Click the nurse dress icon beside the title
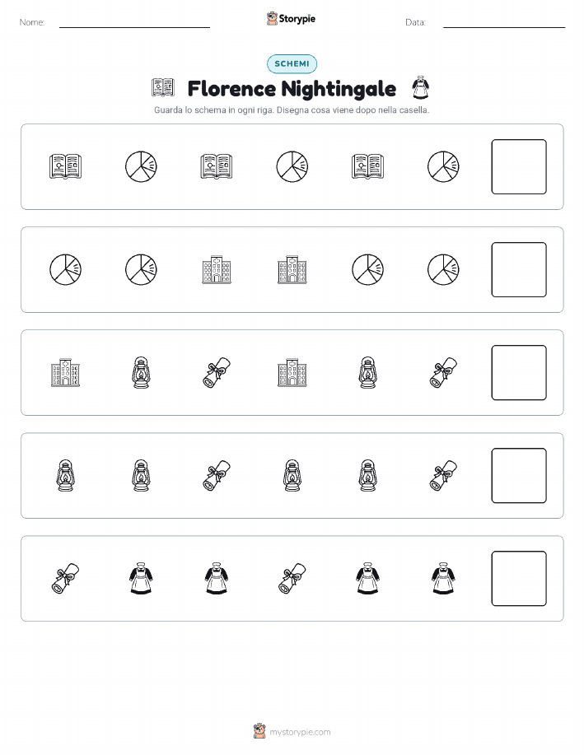 click(x=420, y=87)
